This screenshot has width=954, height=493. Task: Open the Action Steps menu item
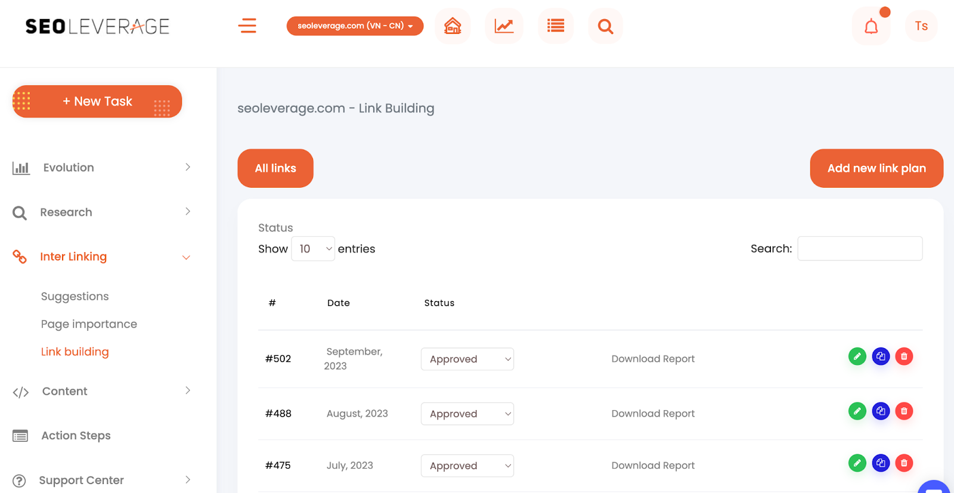point(76,436)
